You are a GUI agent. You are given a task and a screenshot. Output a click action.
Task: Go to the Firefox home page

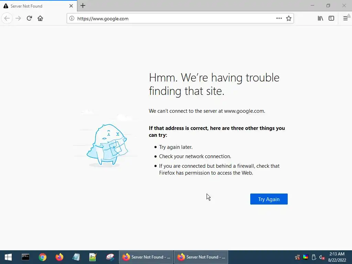pyautogui.click(x=40, y=19)
